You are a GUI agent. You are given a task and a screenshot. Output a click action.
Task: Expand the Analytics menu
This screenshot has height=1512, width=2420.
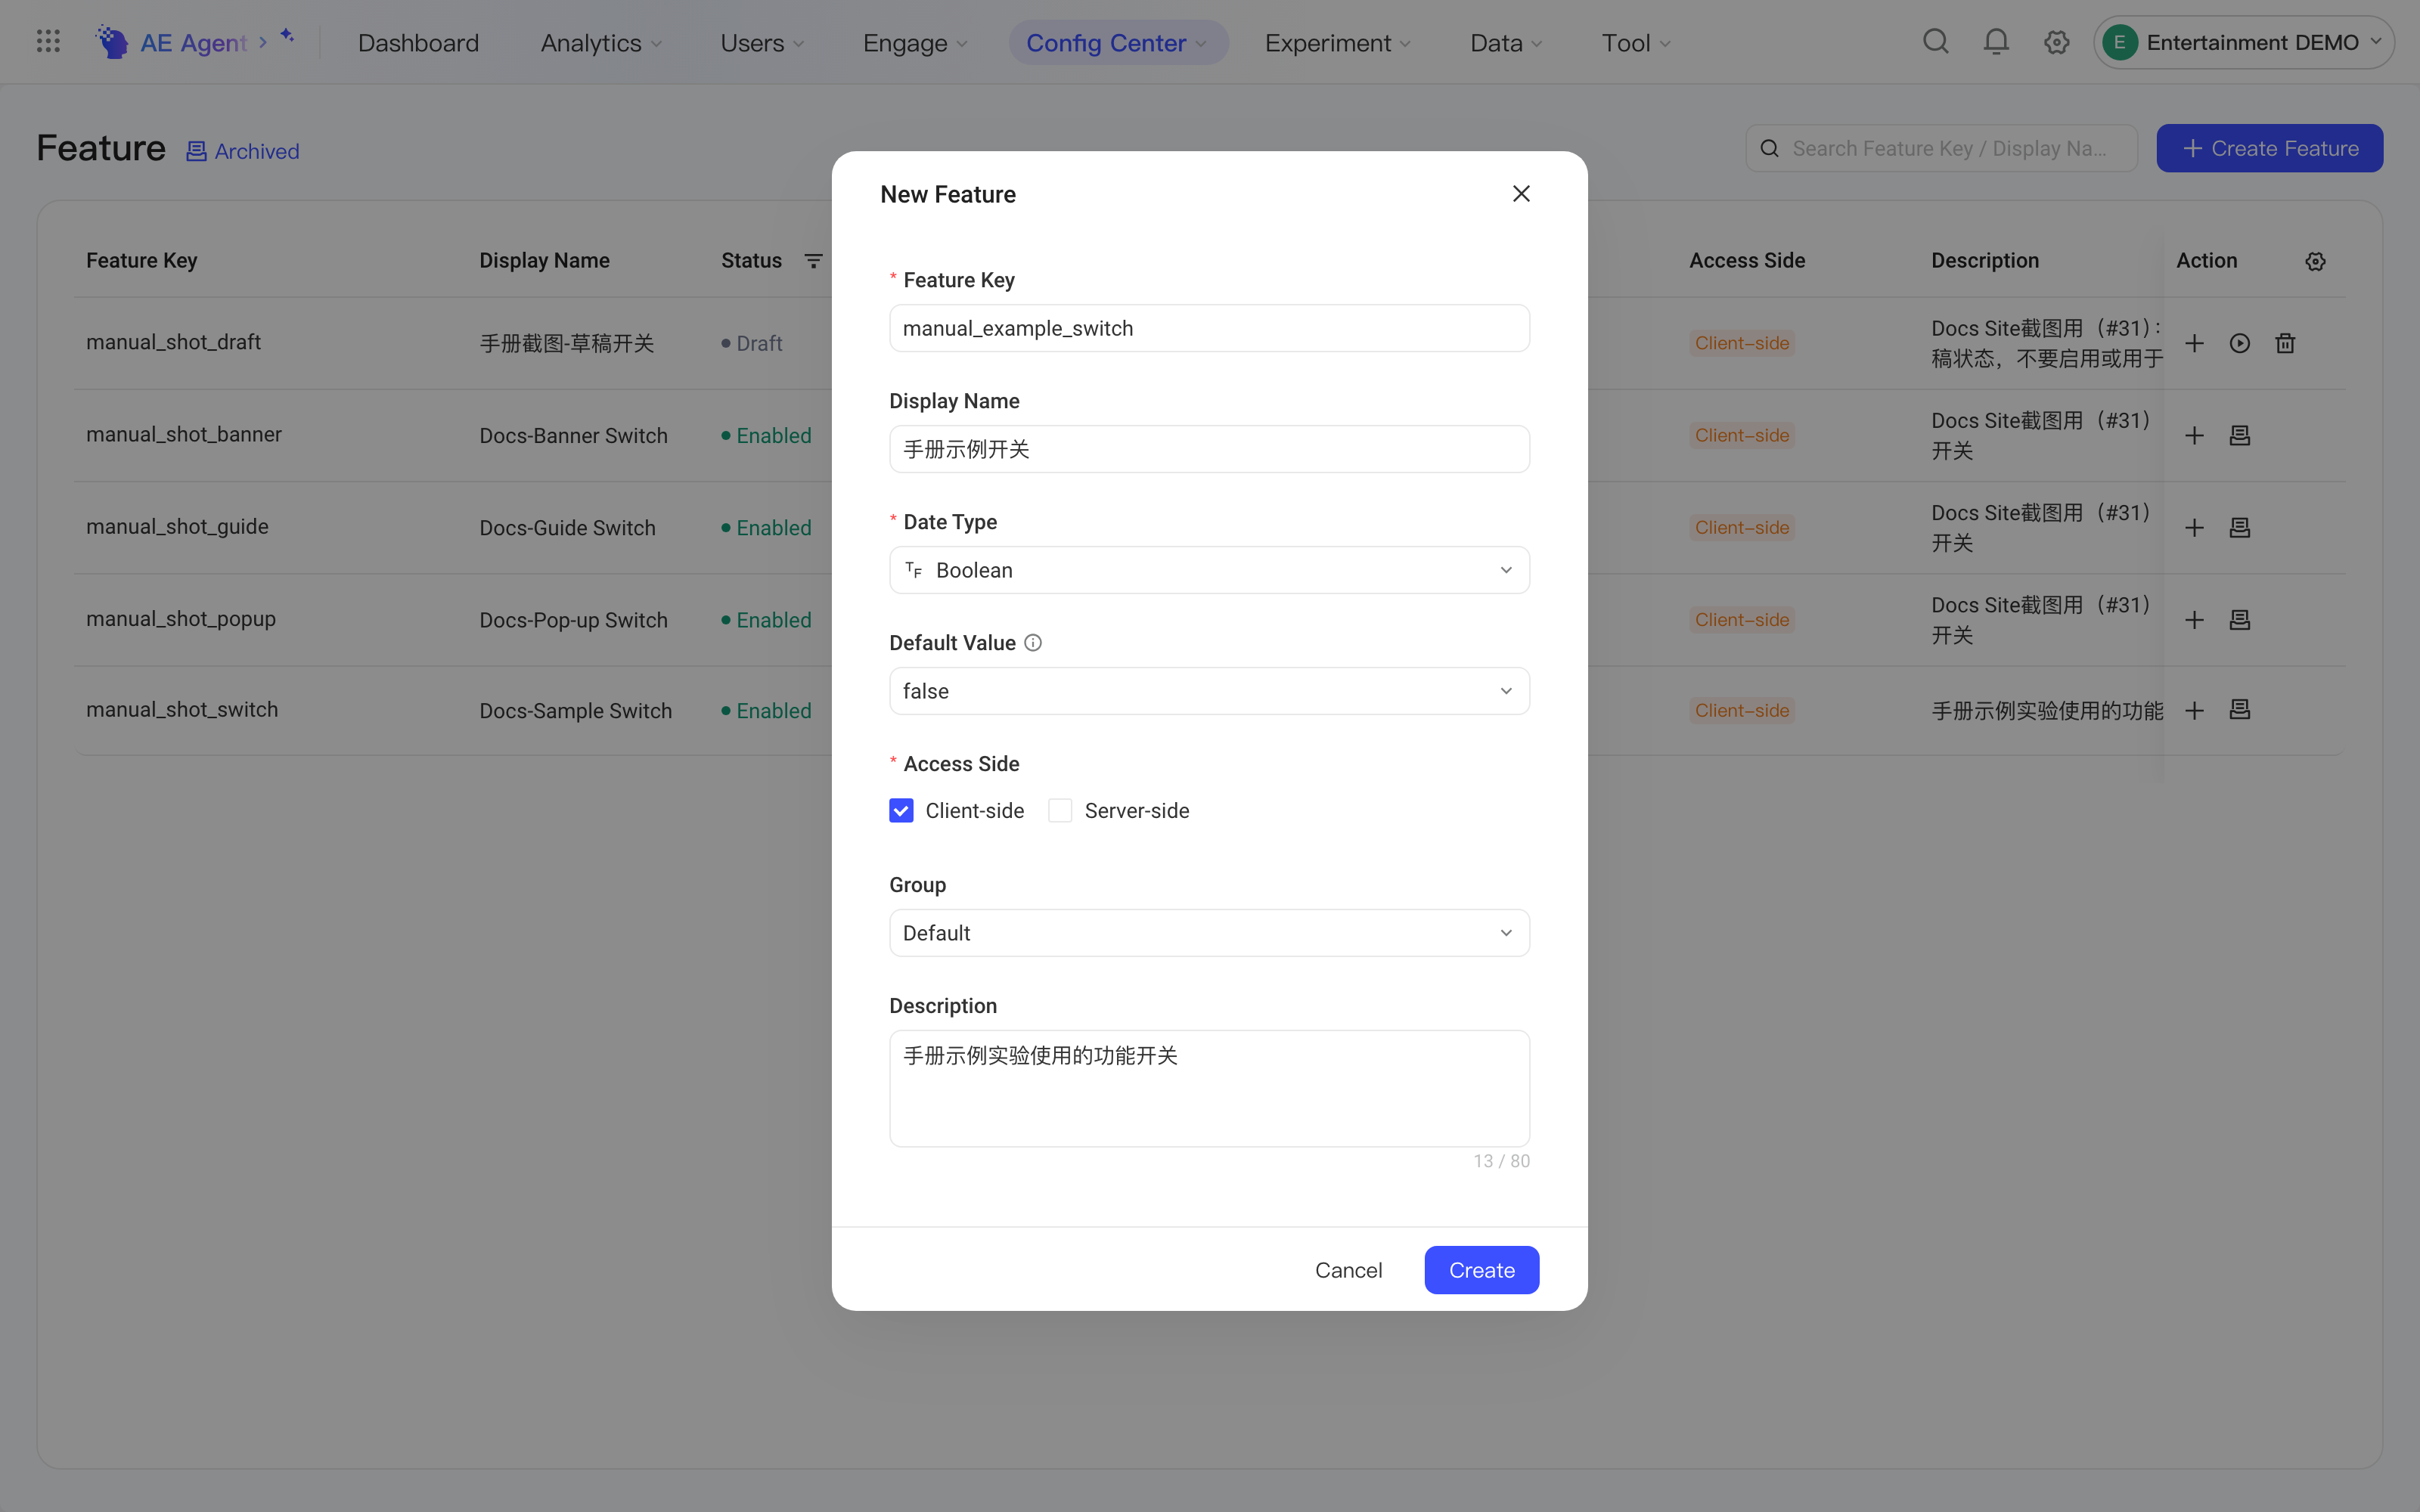click(x=601, y=43)
